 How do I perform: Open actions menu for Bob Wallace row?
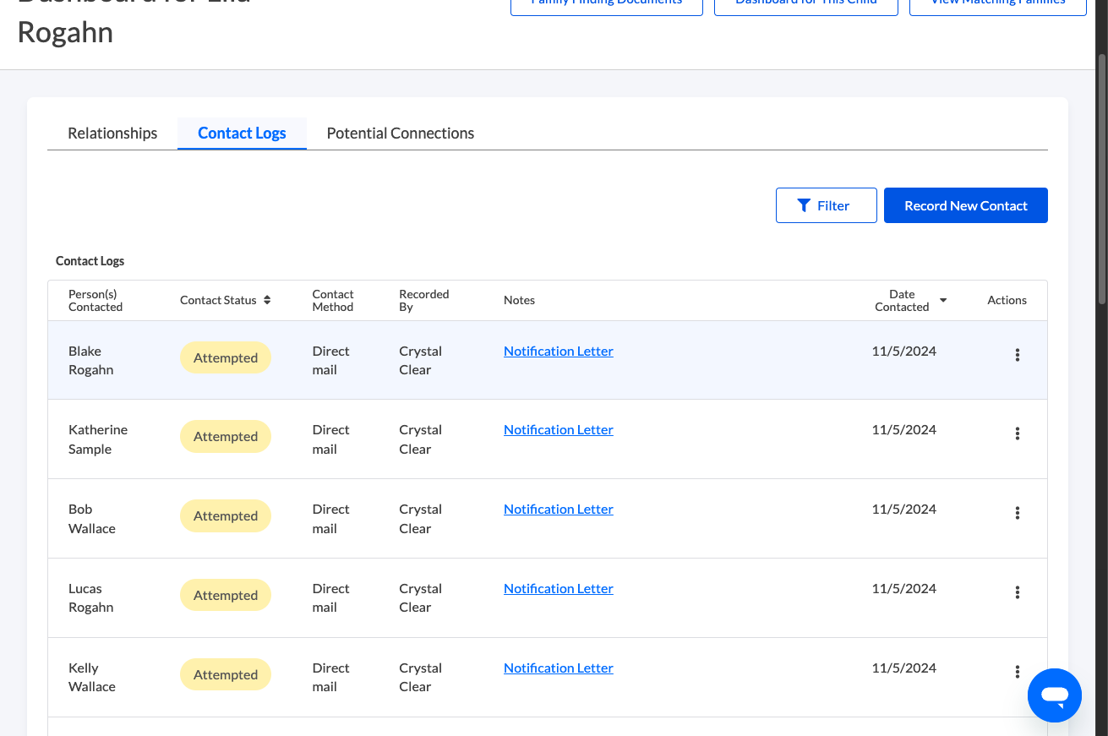pos(1017,513)
